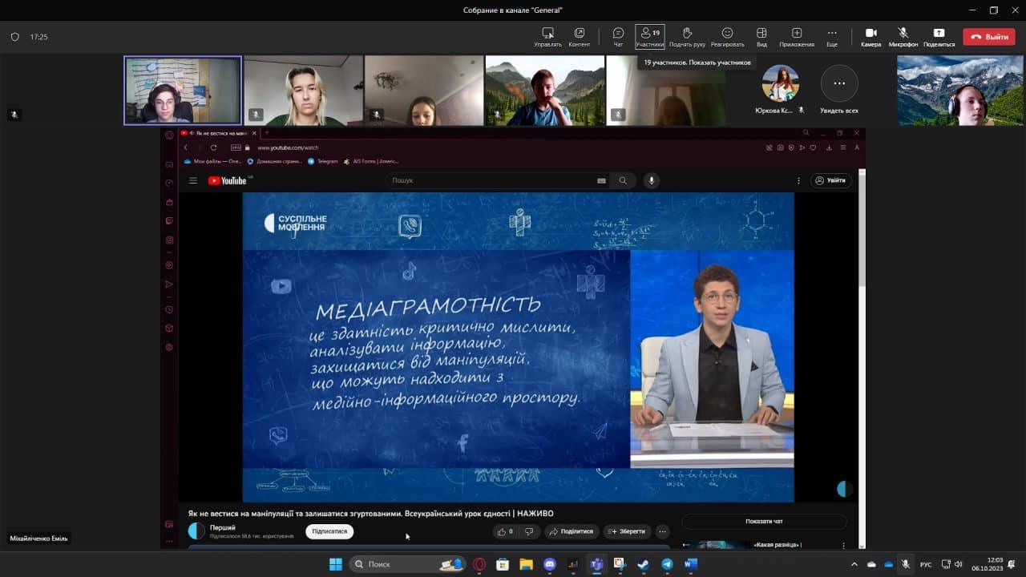Like the video with the thumbs-up
The width and height of the screenshot is (1026, 577).
pyautogui.click(x=506, y=531)
